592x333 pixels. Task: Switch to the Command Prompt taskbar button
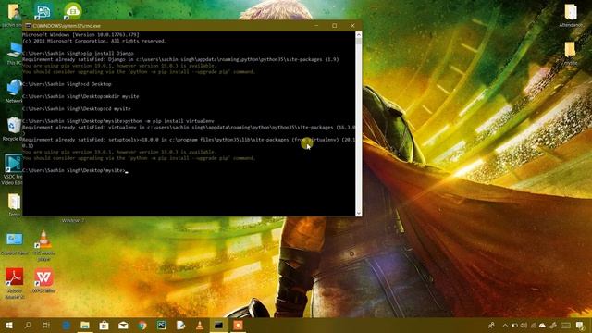pos(218,325)
